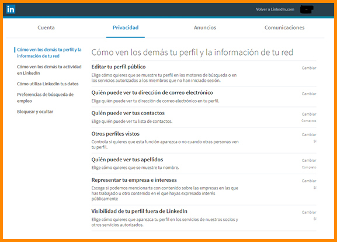Click description 'Elige cómo quieres que se muestre tu nombre'

click(x=135, y=168)
